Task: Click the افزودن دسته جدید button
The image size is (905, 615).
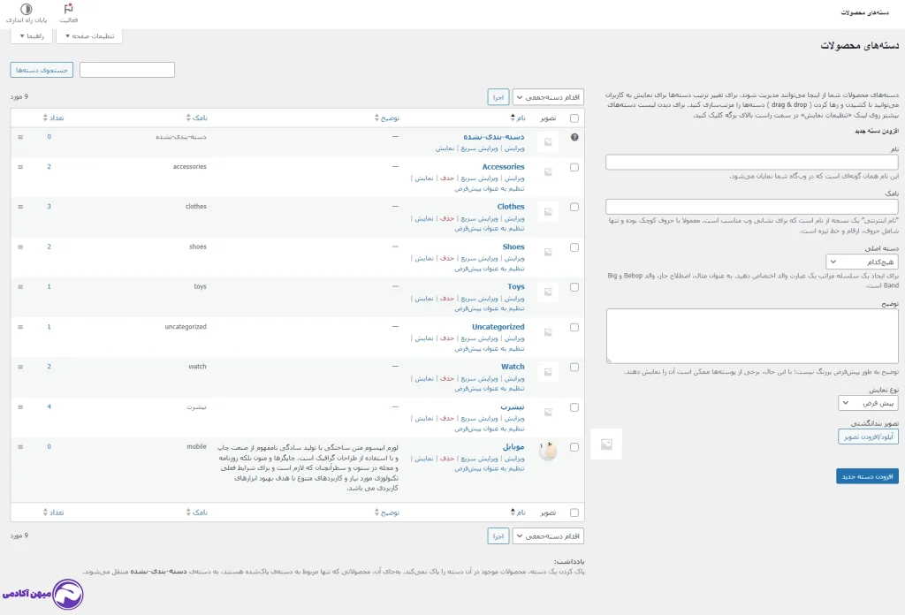Action: coord(867,476)
